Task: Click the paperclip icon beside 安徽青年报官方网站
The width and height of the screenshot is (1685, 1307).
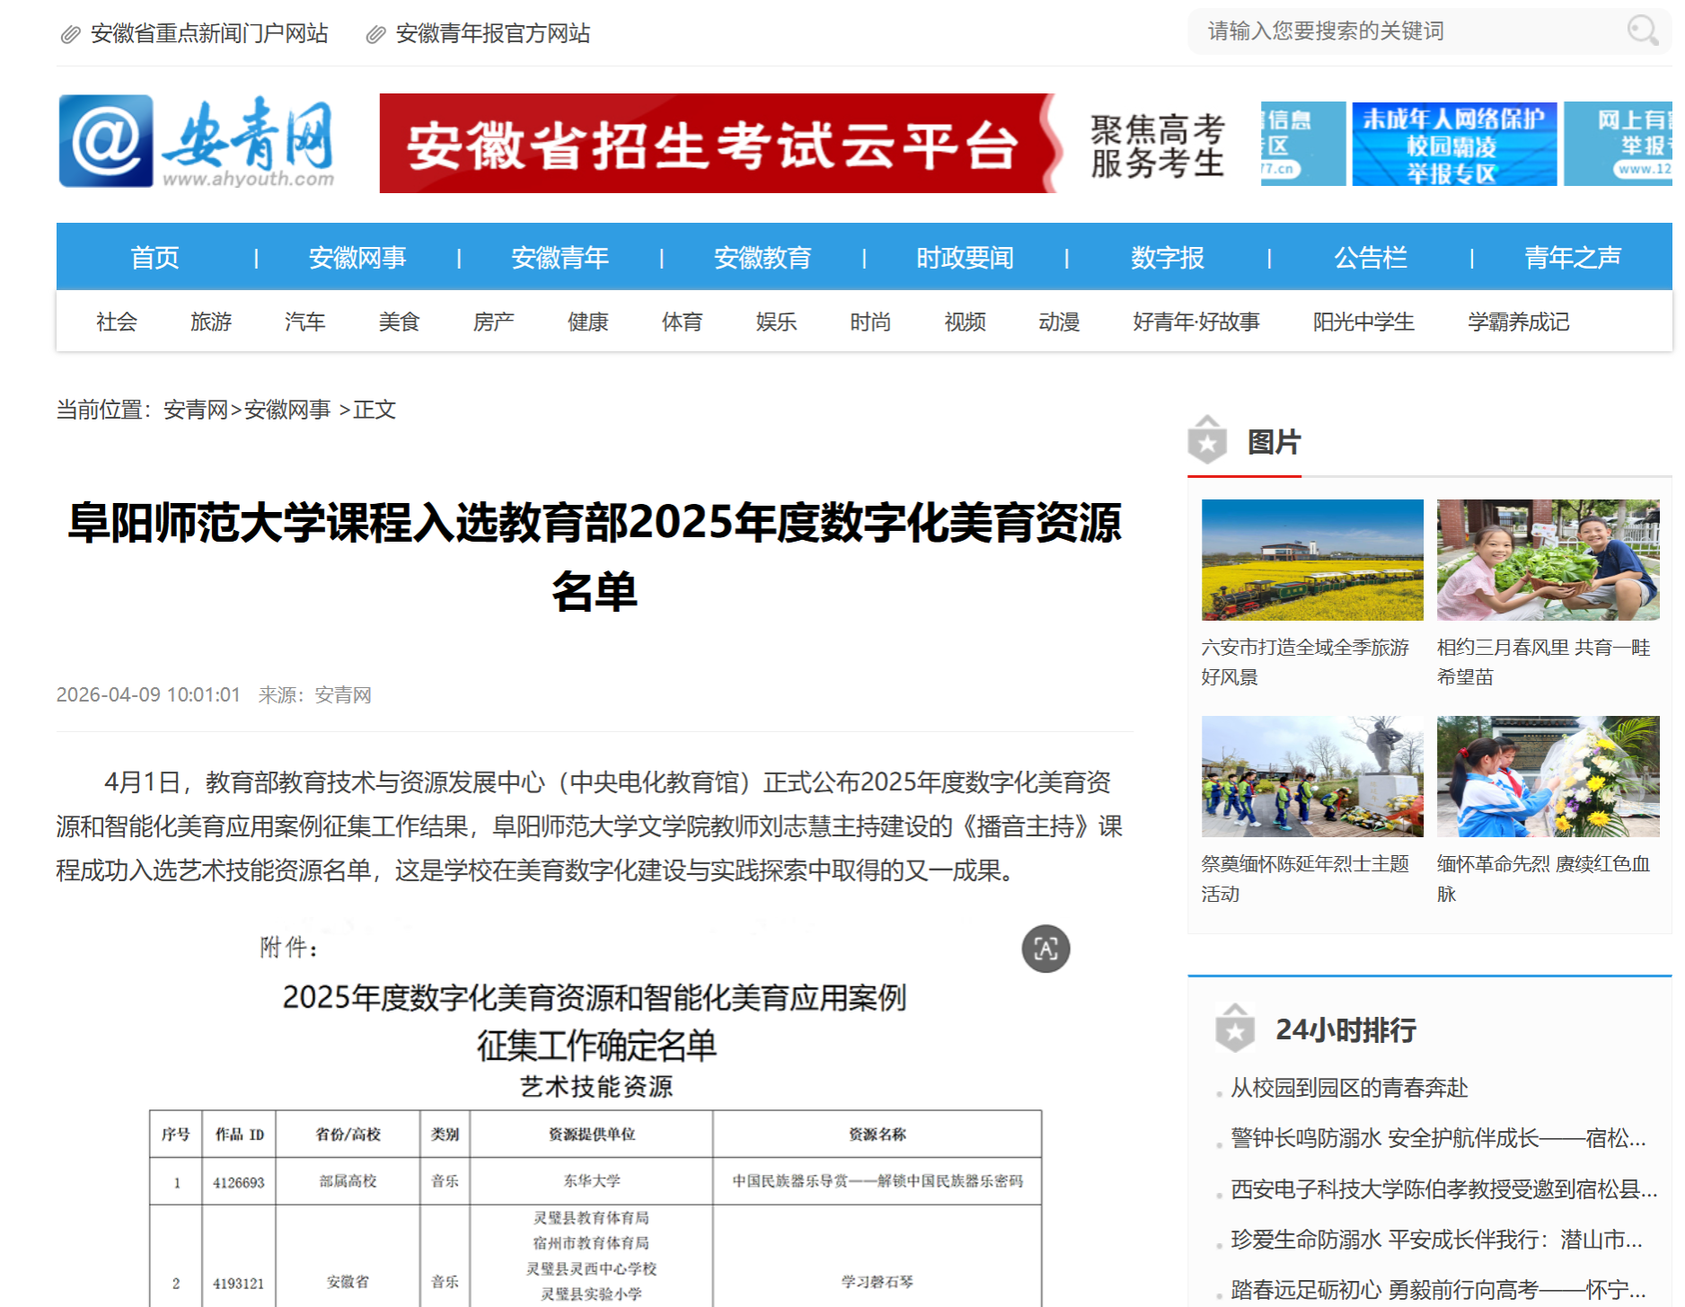Action: click(375, 35)
